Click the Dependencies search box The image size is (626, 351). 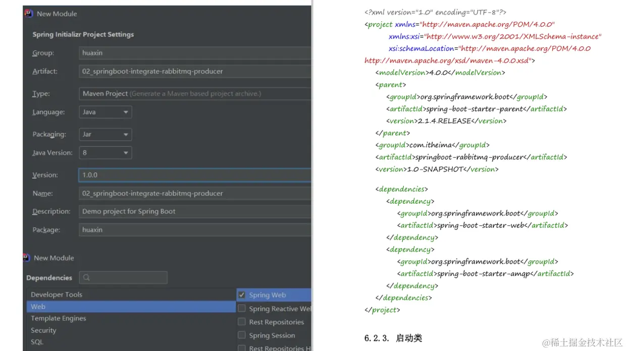coord(123,277)
